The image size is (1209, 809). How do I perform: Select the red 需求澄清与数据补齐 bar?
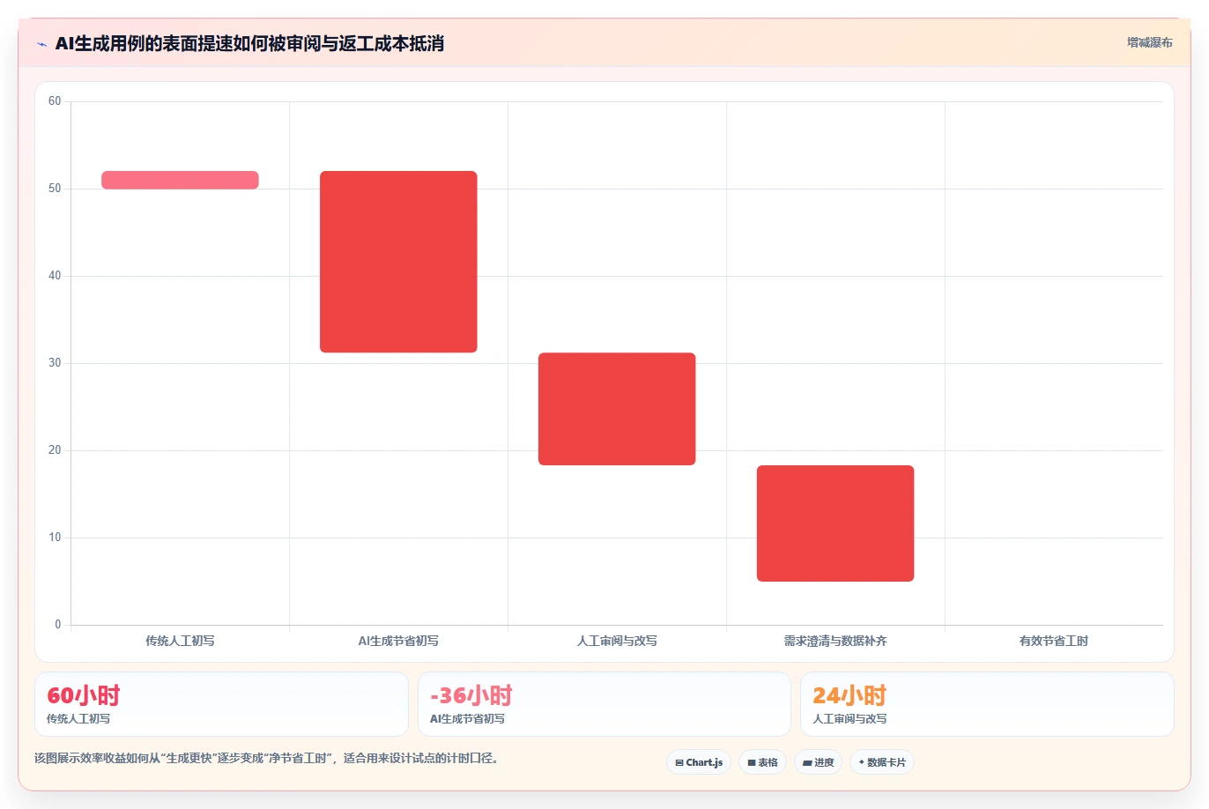[x=835, y=523]
